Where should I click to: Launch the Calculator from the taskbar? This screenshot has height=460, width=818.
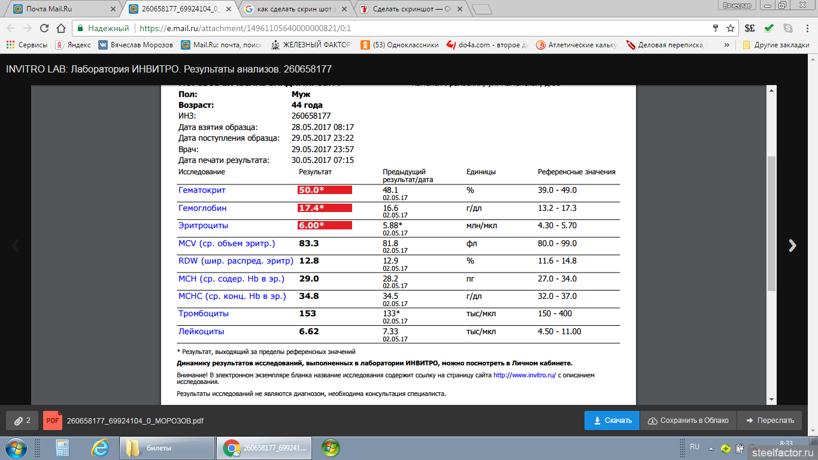pyautogui.click(x=62, y=447)
